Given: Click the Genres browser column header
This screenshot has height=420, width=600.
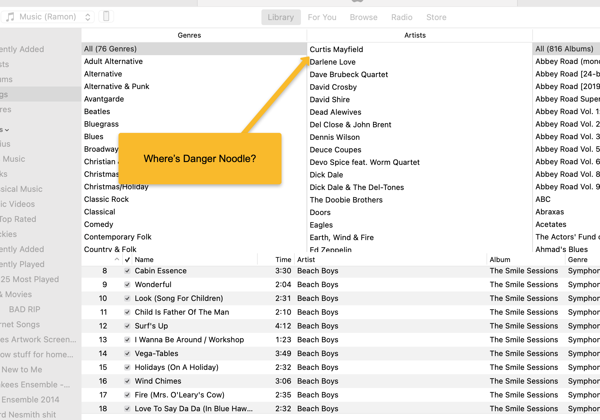Looking at the screenshot, I should tap(194, 35).
